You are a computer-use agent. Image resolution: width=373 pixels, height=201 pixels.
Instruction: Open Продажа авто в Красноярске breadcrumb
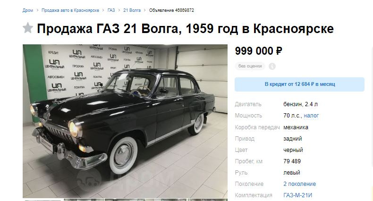(x=70, y=10)
